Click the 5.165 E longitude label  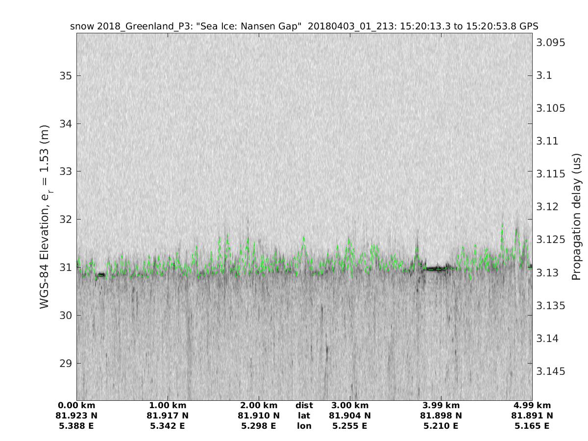click(532, 426)
